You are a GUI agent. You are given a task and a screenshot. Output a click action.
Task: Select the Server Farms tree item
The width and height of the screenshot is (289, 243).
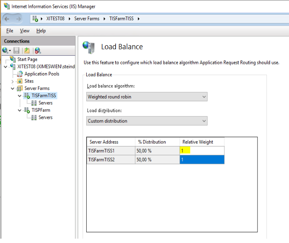click(x=37, y=88)
